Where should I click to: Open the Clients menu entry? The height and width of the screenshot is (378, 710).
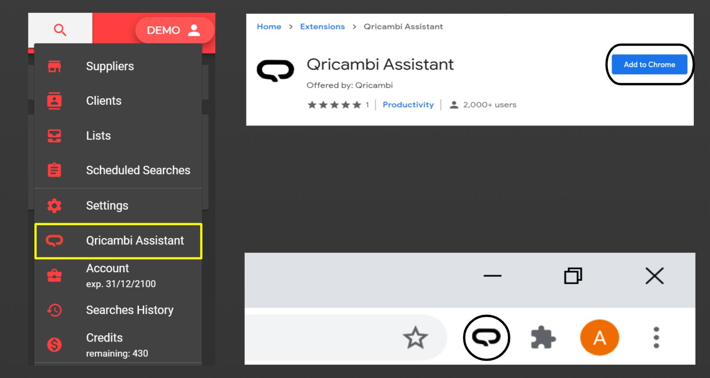118,101
